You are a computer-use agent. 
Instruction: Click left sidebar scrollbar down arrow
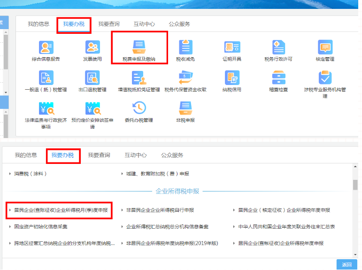(x=6, y=93)
